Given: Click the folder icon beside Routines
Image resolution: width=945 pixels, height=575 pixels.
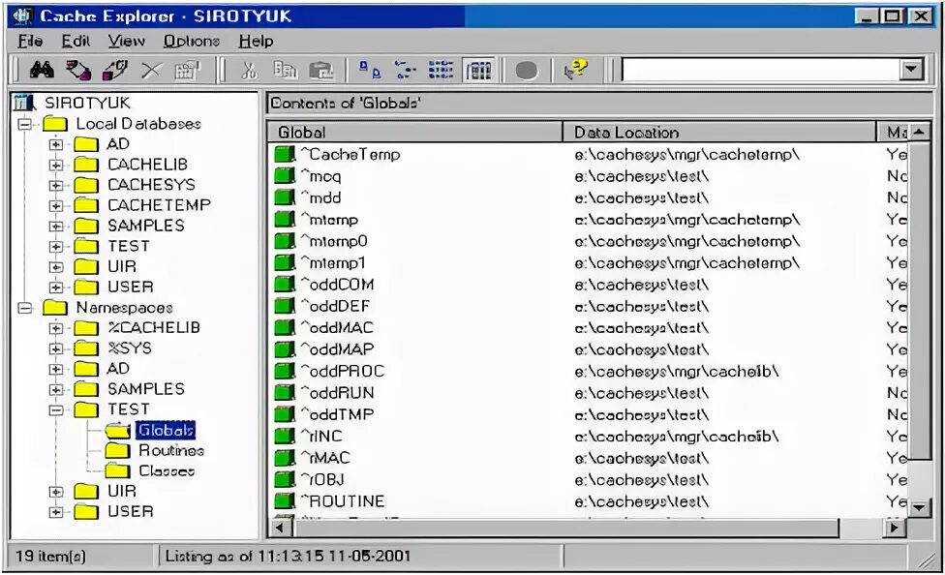Looking at the screenshot, I should [x=117, y=450].
